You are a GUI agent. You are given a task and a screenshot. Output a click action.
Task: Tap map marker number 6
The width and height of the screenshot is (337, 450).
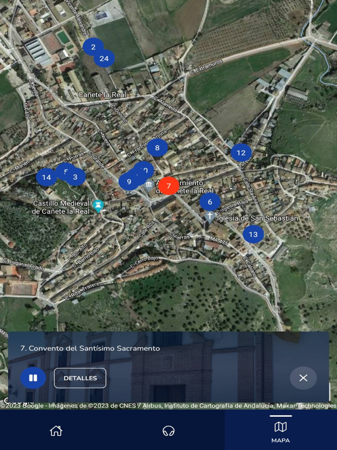click(x=210, y=202)
